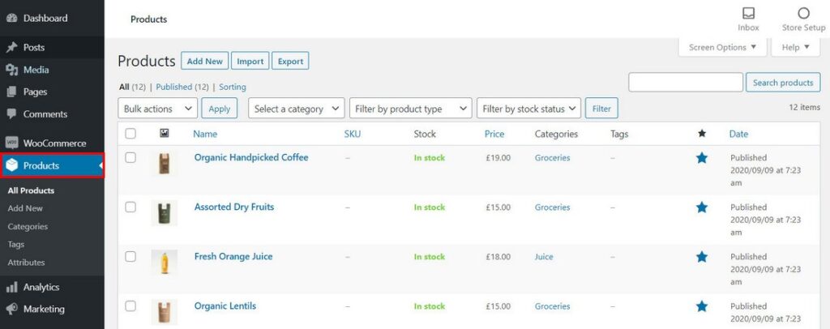The width and height of the screenshot is (830, 329).
Task: Click the Store Setup circle icon
Action: point(803,14)
